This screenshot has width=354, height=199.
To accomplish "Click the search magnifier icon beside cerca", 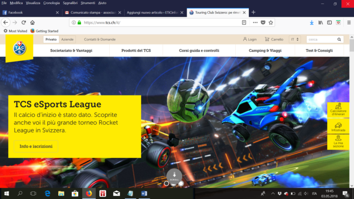I will coord(339,39).
